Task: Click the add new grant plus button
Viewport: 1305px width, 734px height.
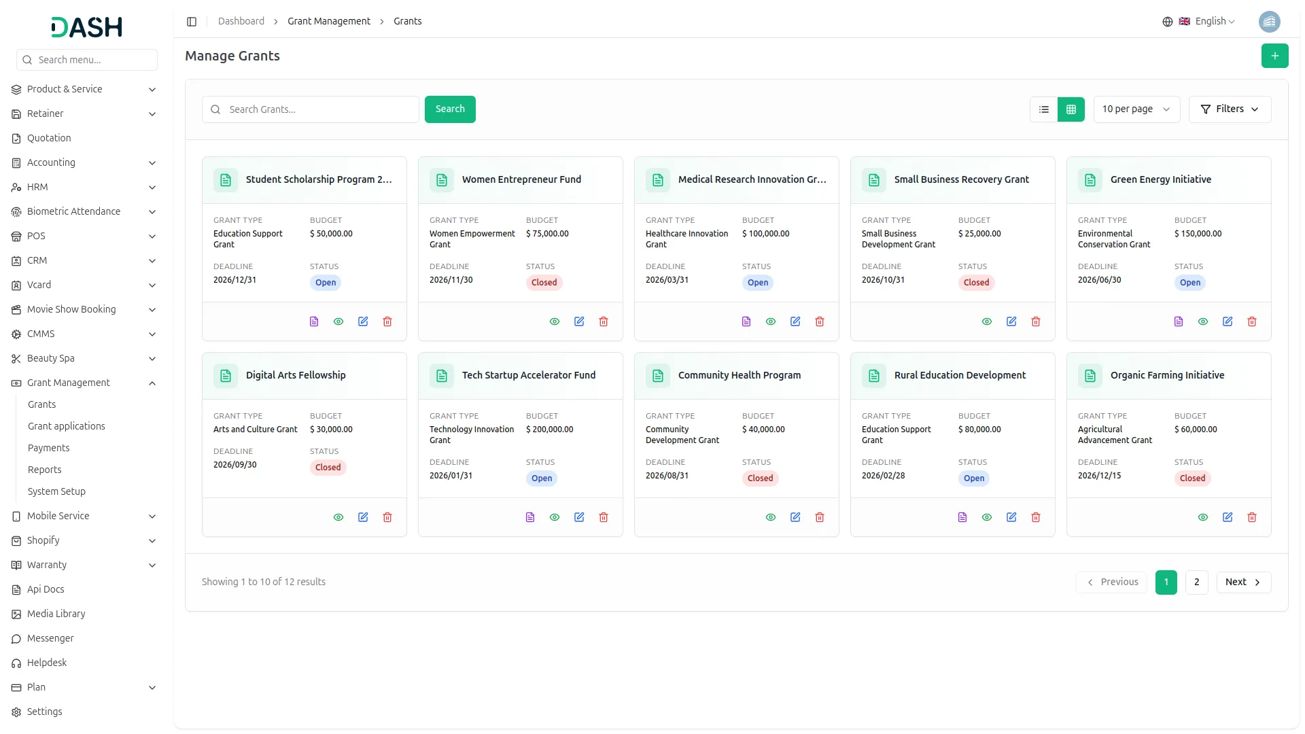Action: pyautogui.click(x=1275, y=56)
